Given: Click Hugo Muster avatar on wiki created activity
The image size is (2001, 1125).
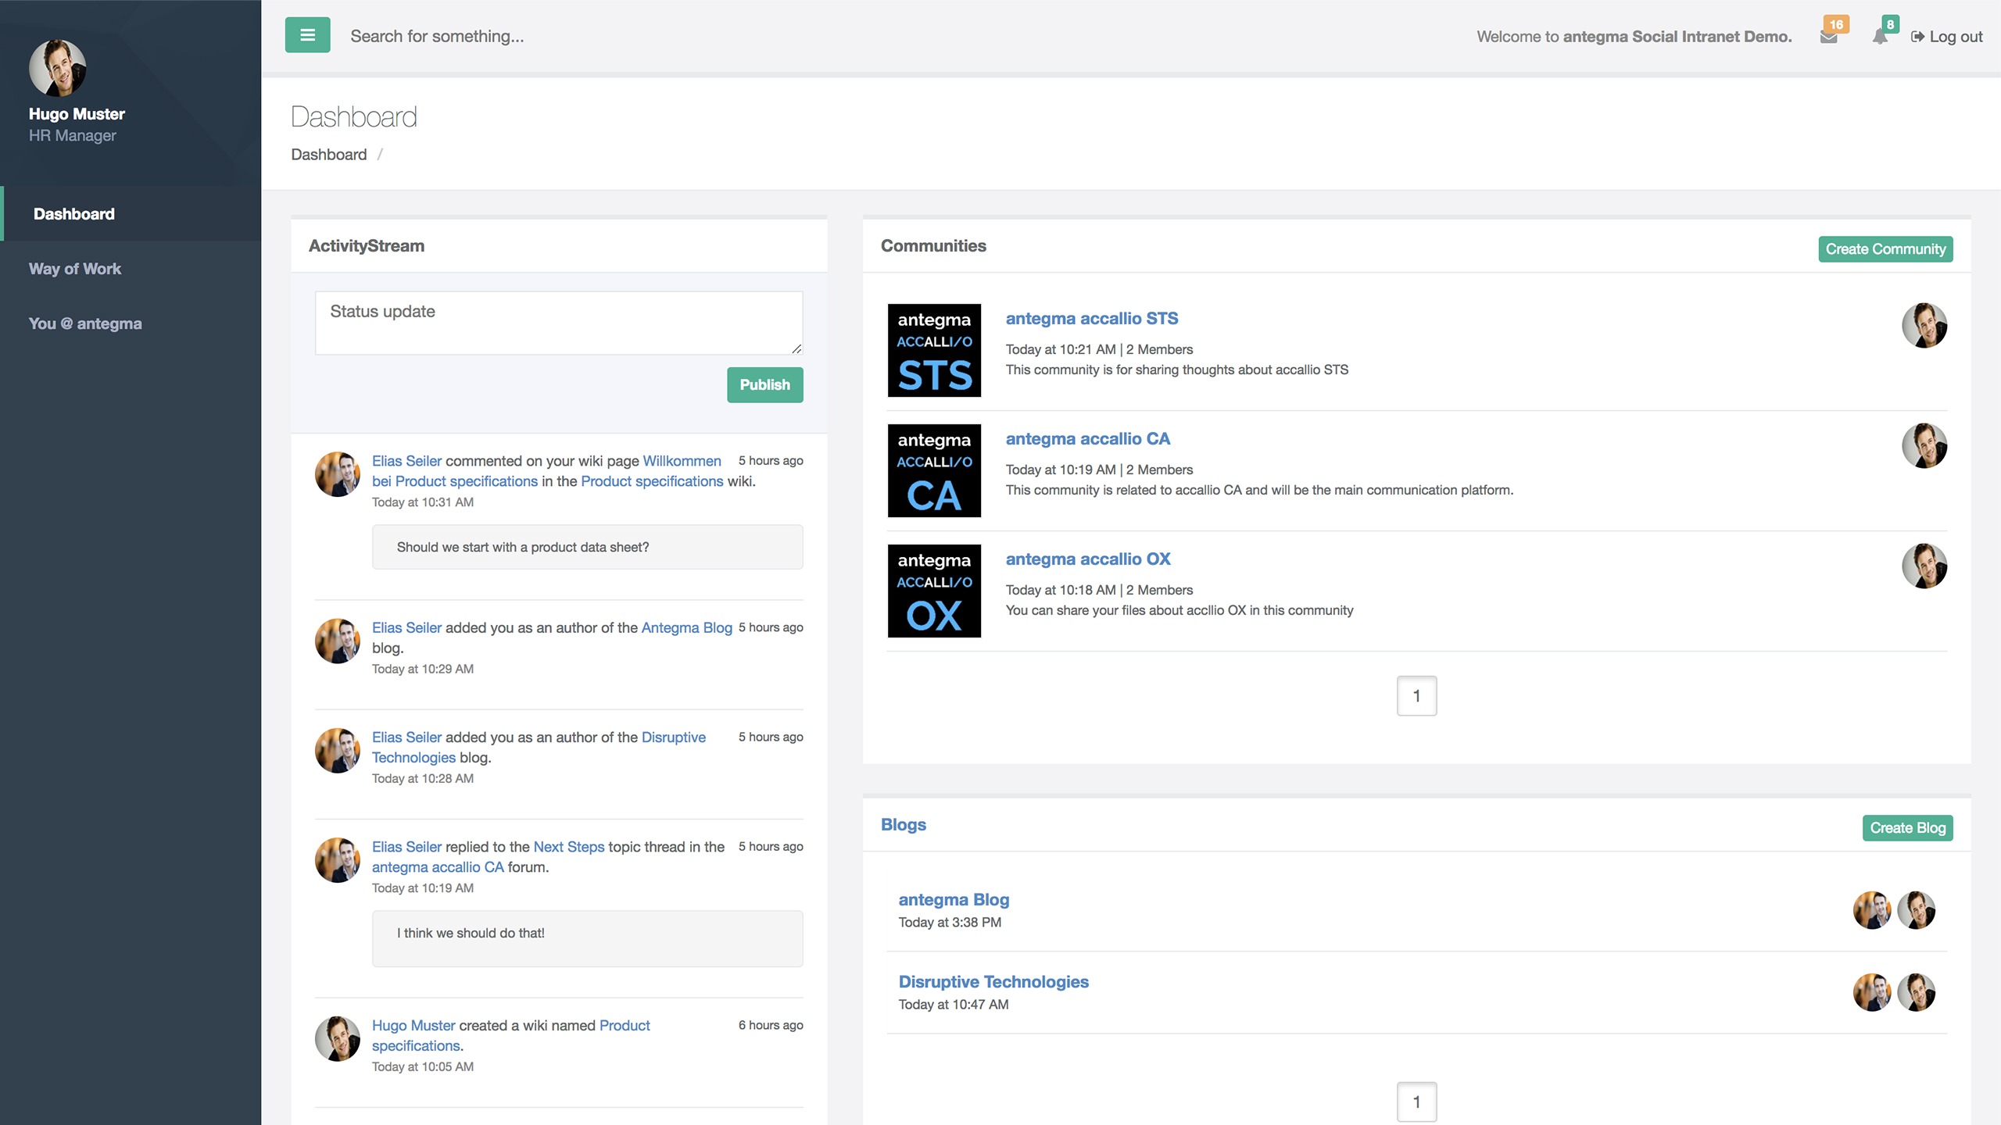Looking at the screenshot, I should tap(338, 1038).
